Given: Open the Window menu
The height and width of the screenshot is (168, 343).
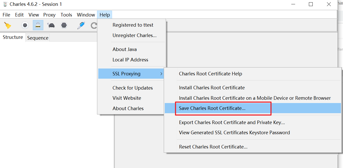Looking at the screenshot, I should point(86,15).
